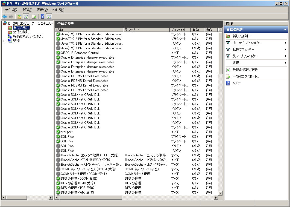Click the すべて profile cell of orcl port
This screenshot has height=207, width=290.
(175, 132)
